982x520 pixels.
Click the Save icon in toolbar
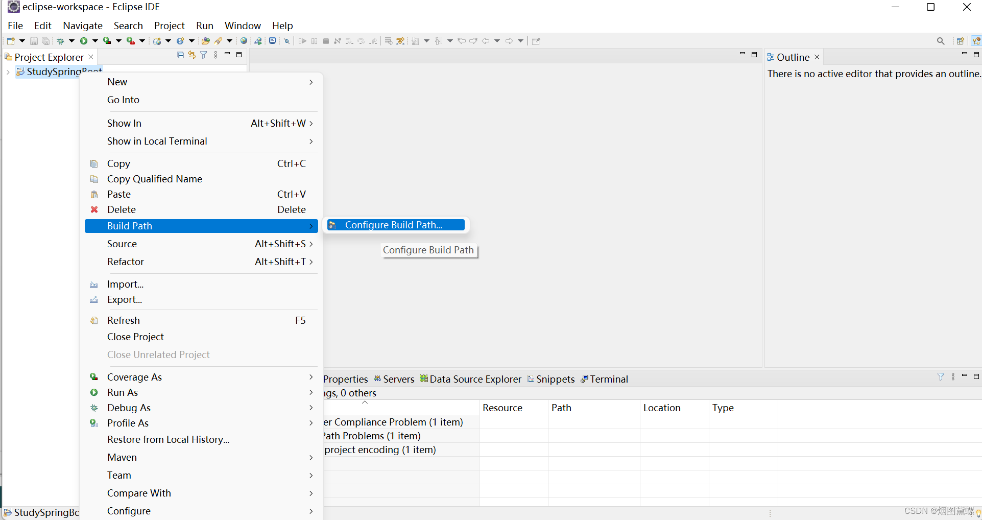34,41
